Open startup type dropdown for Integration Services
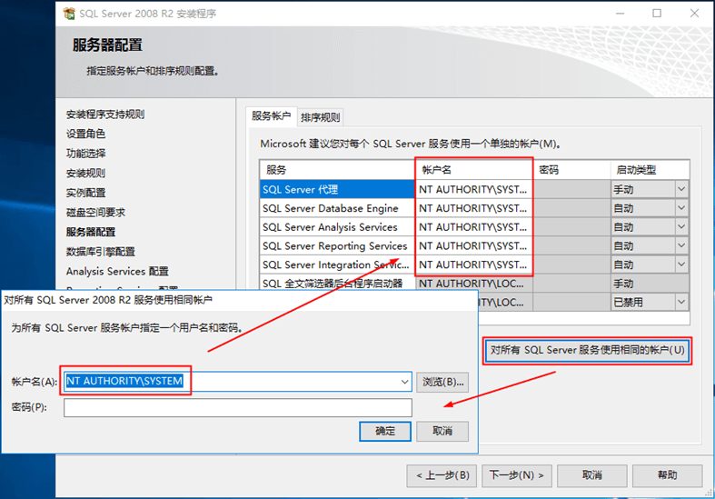 (x=681, y=264)
